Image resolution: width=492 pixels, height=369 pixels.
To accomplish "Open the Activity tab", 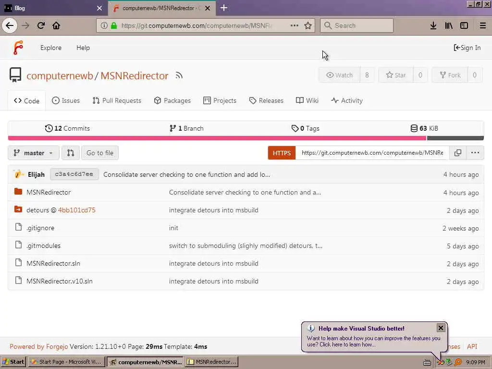I will [347, 101].
